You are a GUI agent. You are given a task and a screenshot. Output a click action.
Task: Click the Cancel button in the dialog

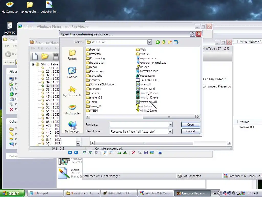[190, 131]
